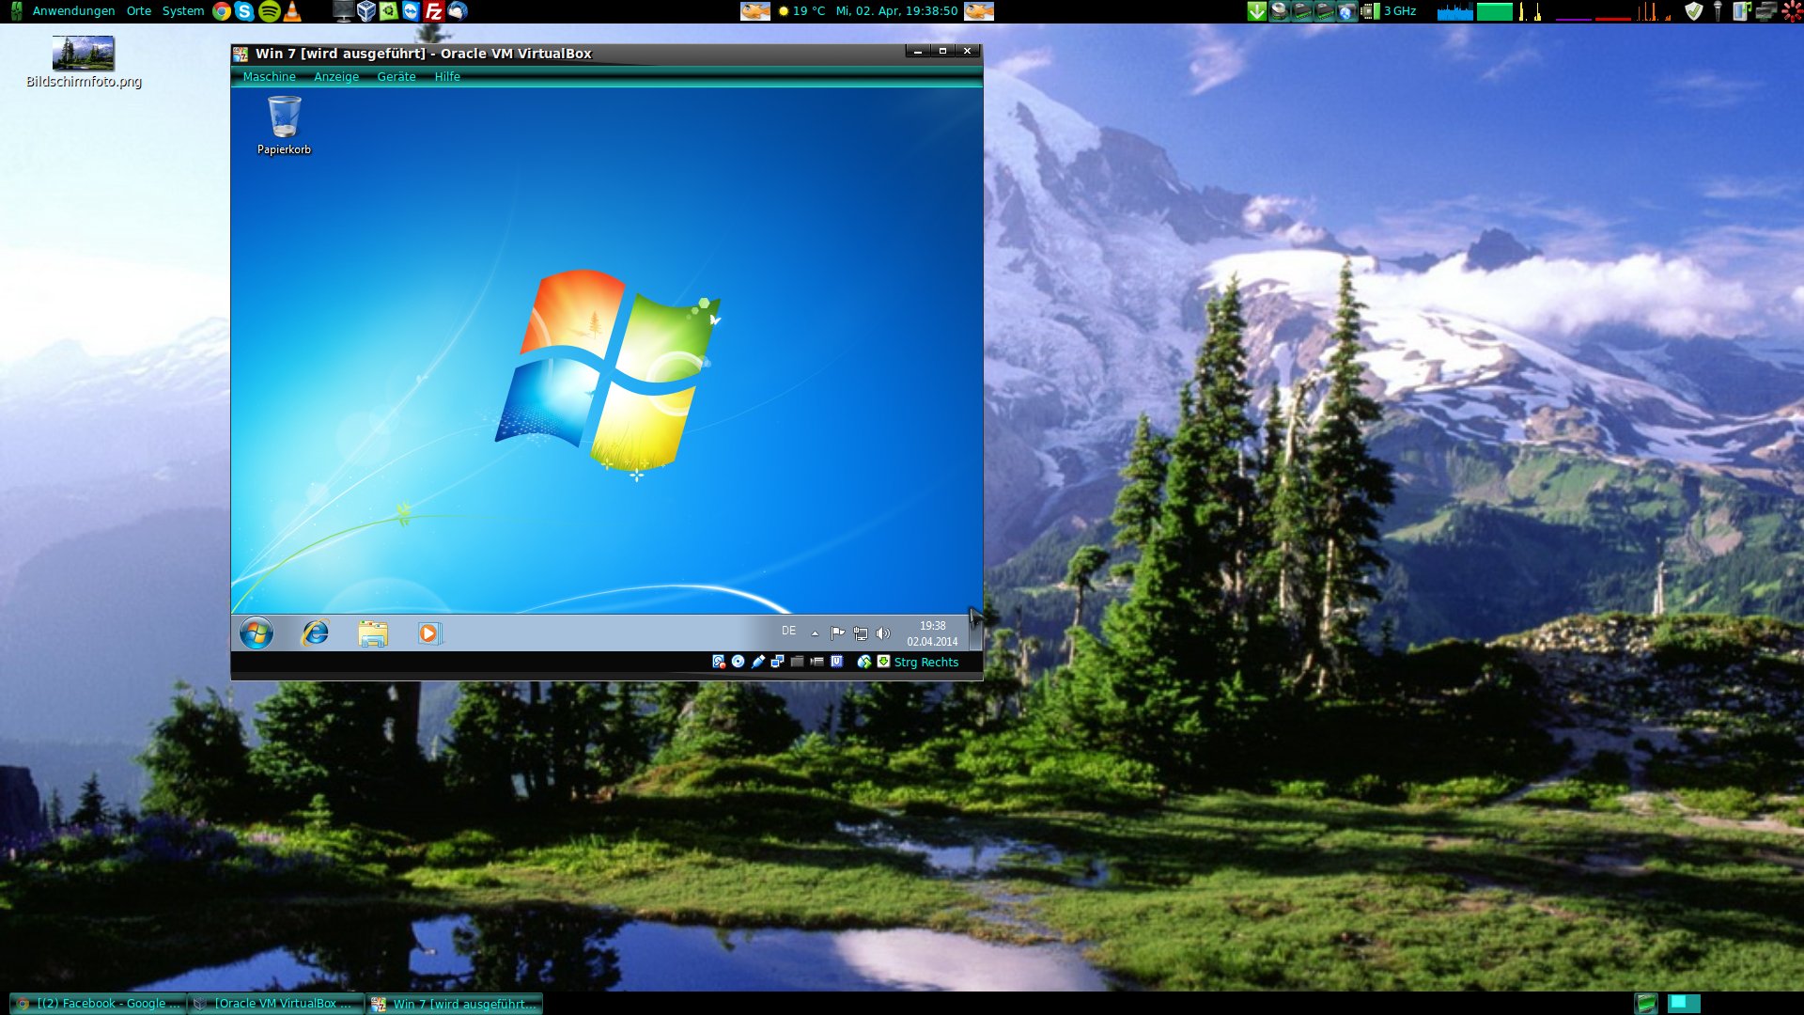Open the Geräte menu

pos(396,77)
